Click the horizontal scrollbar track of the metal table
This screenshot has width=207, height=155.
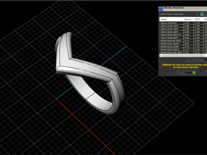click(185, 56)
